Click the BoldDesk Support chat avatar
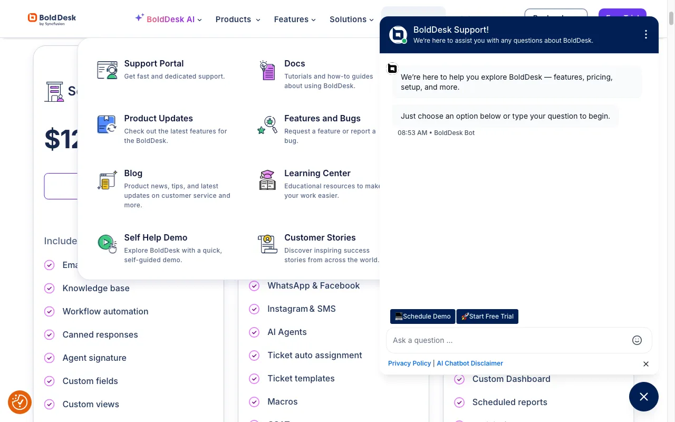The width and height of the screenshot is (675, 422). pos(398,35)
